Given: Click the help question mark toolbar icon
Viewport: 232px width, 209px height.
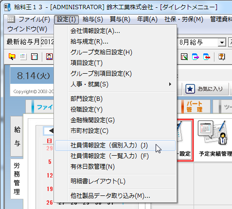Looking at the screenshot, I should click(x=222, y=57).
